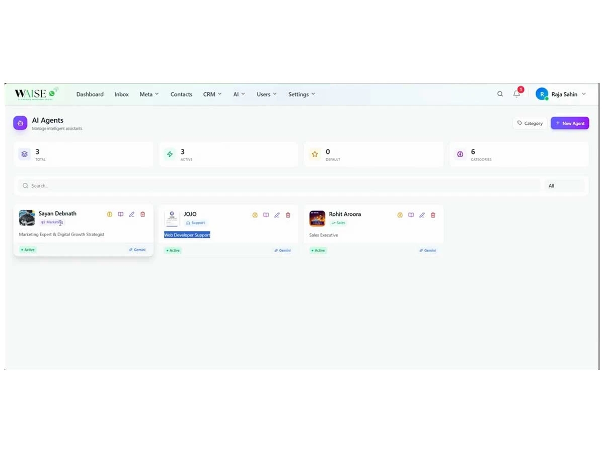Click JOJO's yellow circle icon
The image size is (604, 453).
tap(255, 215)
